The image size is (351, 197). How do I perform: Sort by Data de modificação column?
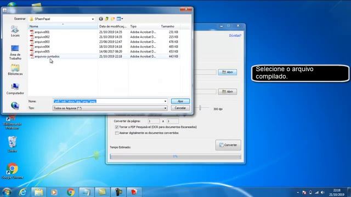click(x=114, y=26)
